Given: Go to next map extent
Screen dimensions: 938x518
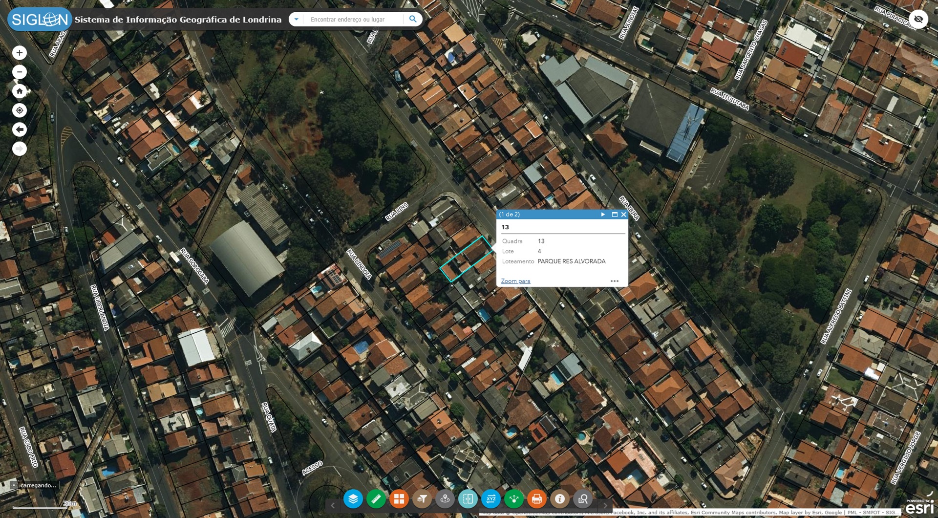Looking at the screenshot, I should tap(20, 149).
